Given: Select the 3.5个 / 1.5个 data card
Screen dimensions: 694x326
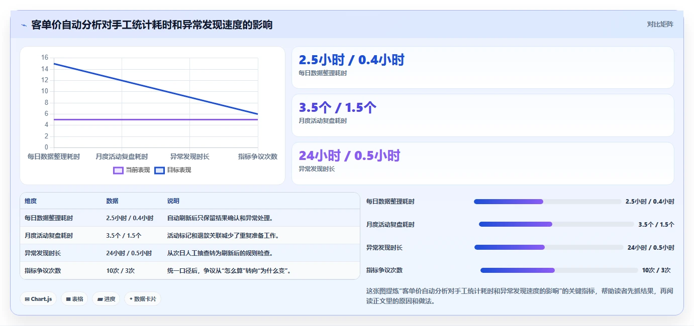Looking at the screenshot, I should pos(483,115).
